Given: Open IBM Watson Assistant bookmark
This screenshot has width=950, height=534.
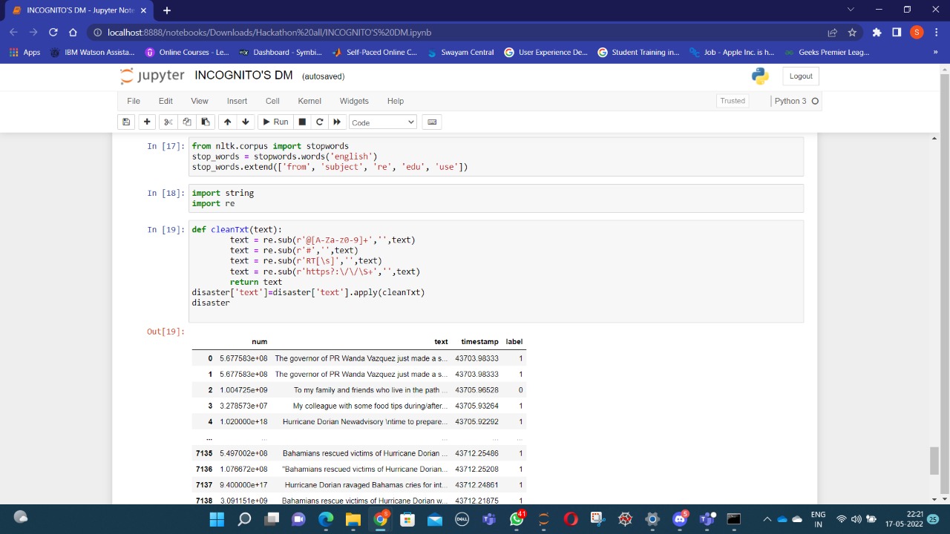Looking at the screenshot, I should tap(92, 52).
